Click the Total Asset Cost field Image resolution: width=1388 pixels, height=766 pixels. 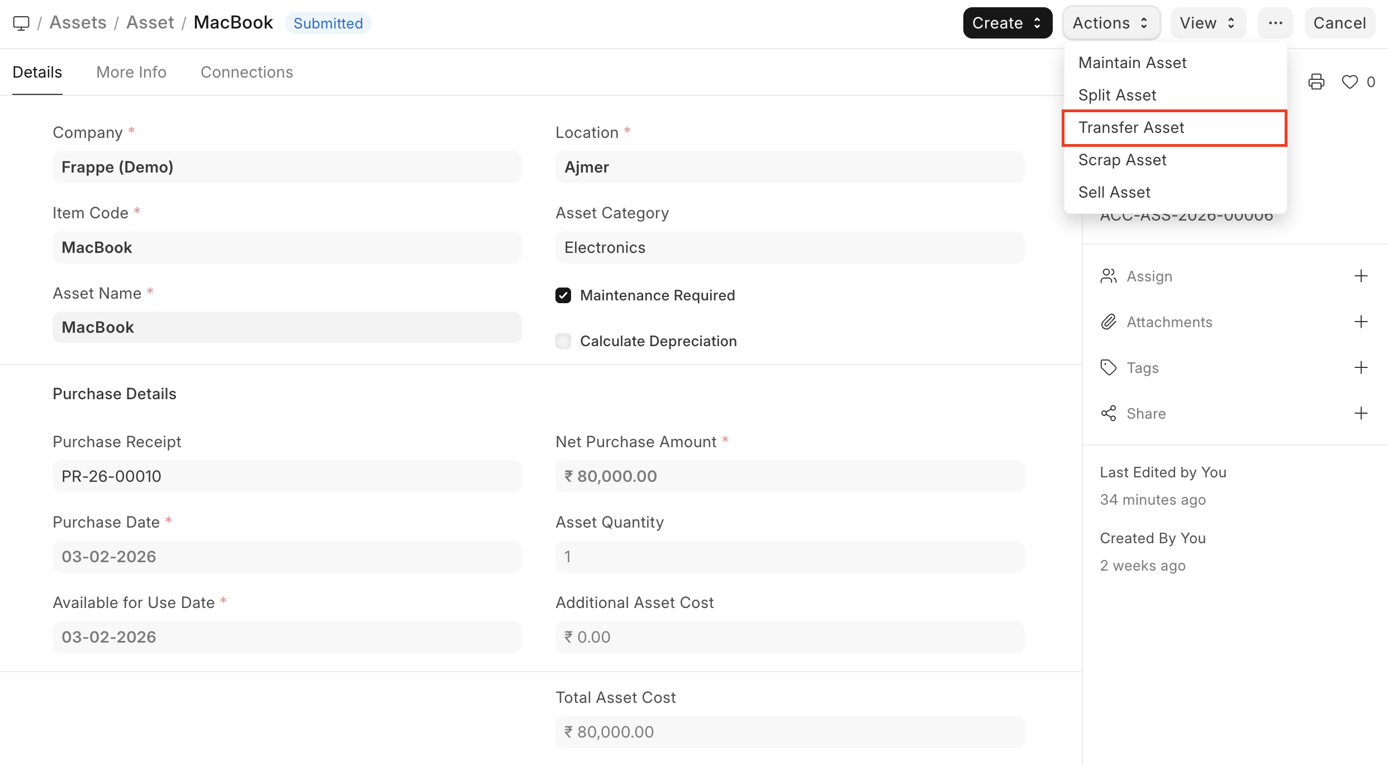point(790,732)
